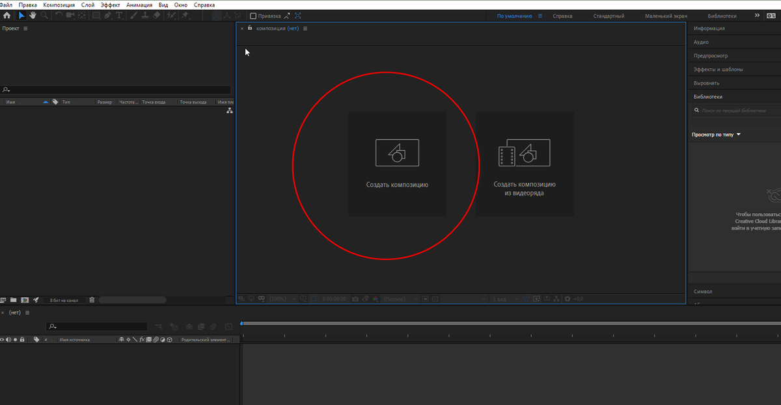This screenshot has width=781, height=405.
Task: Click Создать композицию из видеоряда
Action: [x=525, y=164]
